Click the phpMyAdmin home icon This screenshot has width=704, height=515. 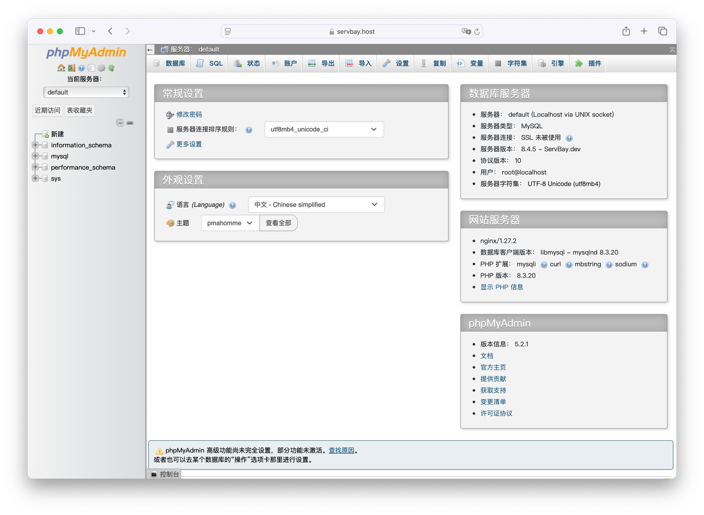(61, 68)
